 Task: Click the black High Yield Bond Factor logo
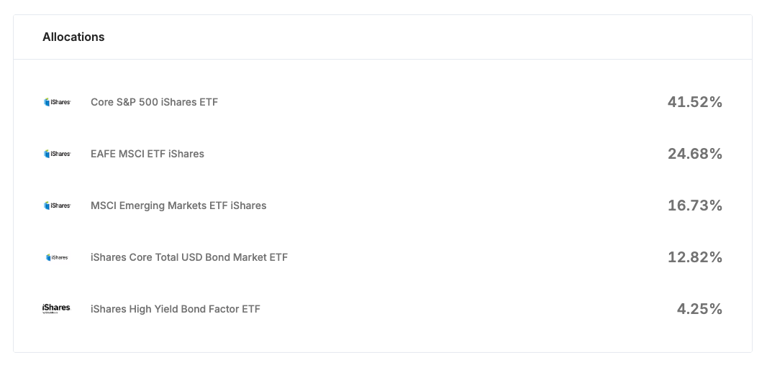click(57, 309)
